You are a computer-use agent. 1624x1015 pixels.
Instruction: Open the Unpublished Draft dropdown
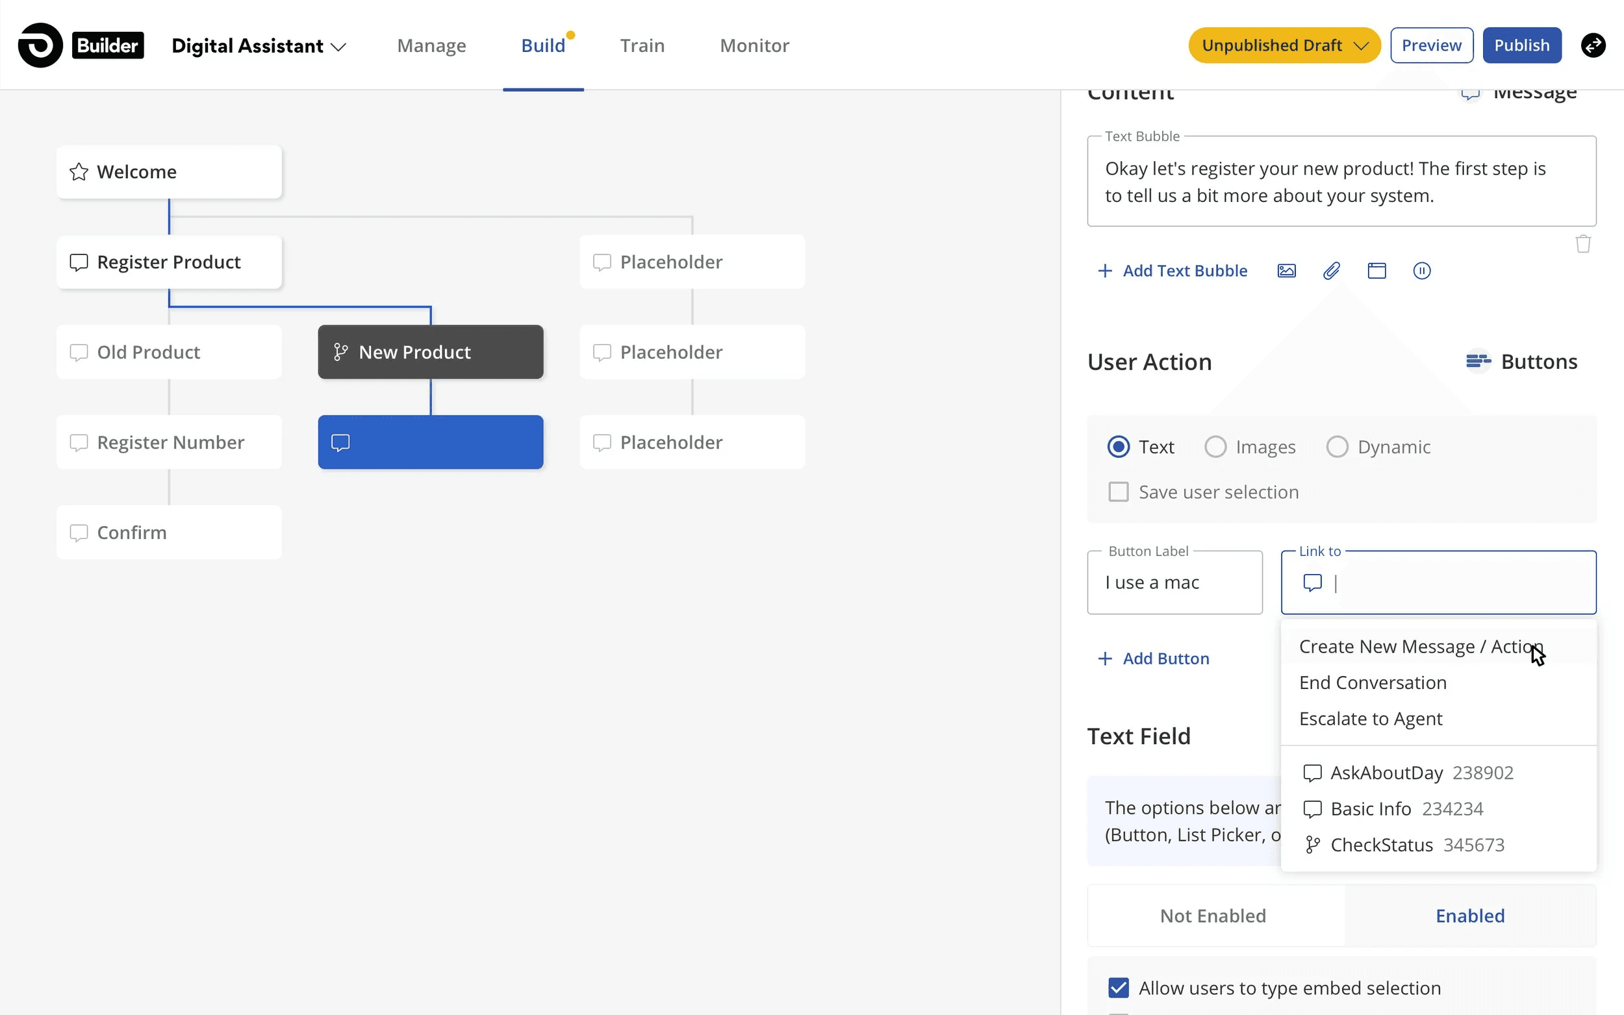pos(1284,45)
